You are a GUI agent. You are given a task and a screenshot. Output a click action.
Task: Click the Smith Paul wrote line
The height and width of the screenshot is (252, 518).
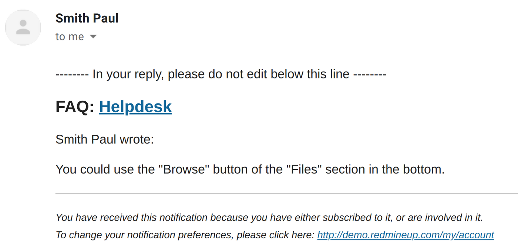[x=105, y=140]
